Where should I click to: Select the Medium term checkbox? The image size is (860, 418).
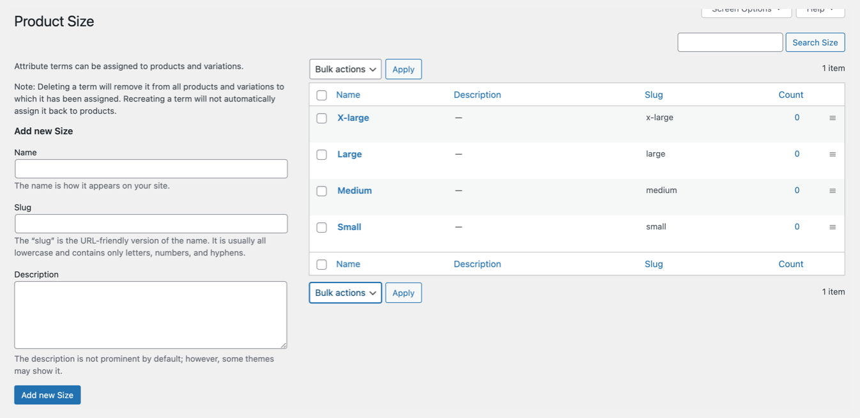tap(322, 191)
